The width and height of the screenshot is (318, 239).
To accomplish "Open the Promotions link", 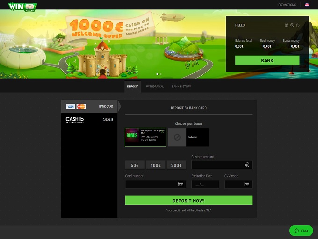I will 287,5.
